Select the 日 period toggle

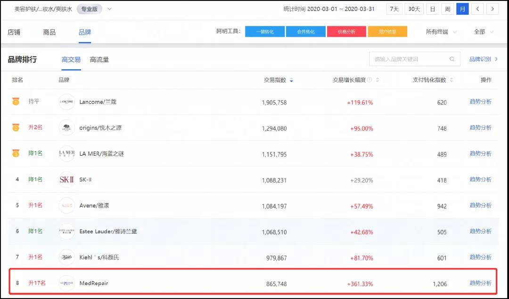click(x=432, y=9)
